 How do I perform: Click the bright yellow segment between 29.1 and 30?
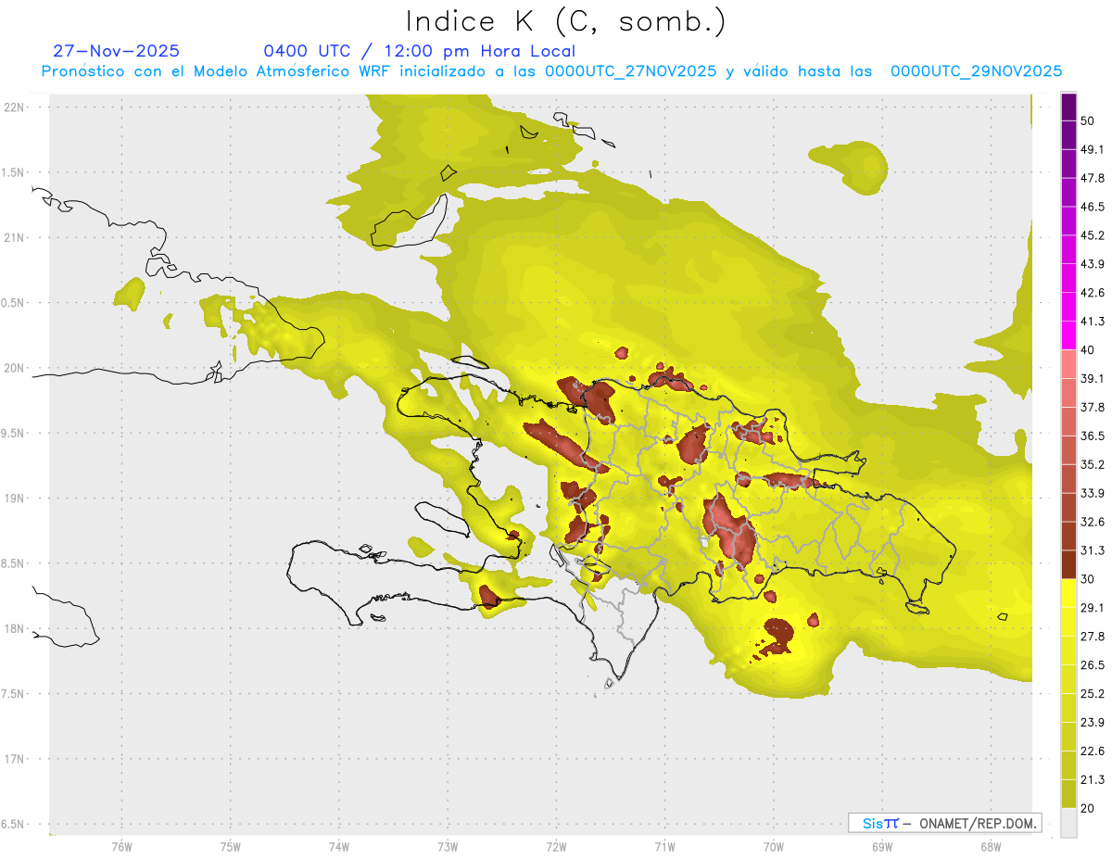1069,593
